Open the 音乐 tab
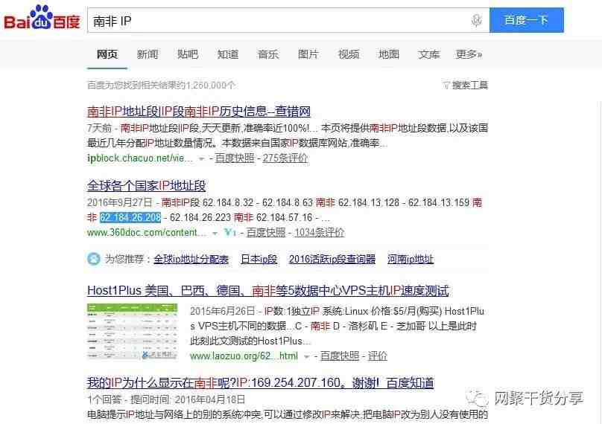The image size is (602, 424). click(268, 54)
